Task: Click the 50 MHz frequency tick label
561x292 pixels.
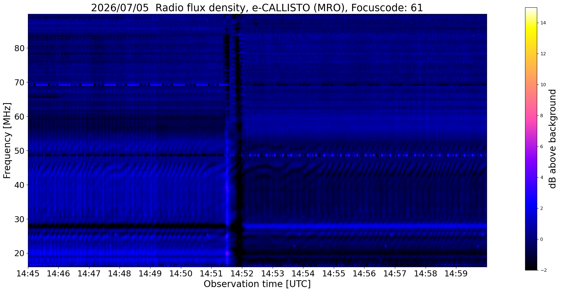Action: 20,151
